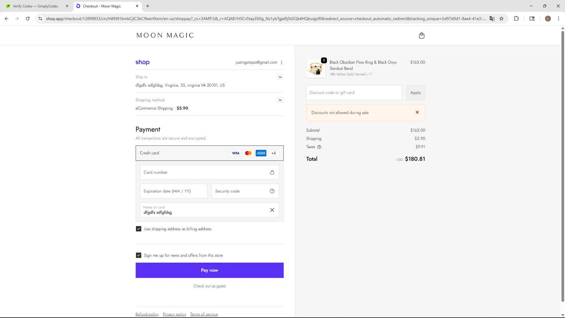This screenshot has width=565, height=318.
Task: Uncheck Sign me up for news offers
Action: click(139, 255)
